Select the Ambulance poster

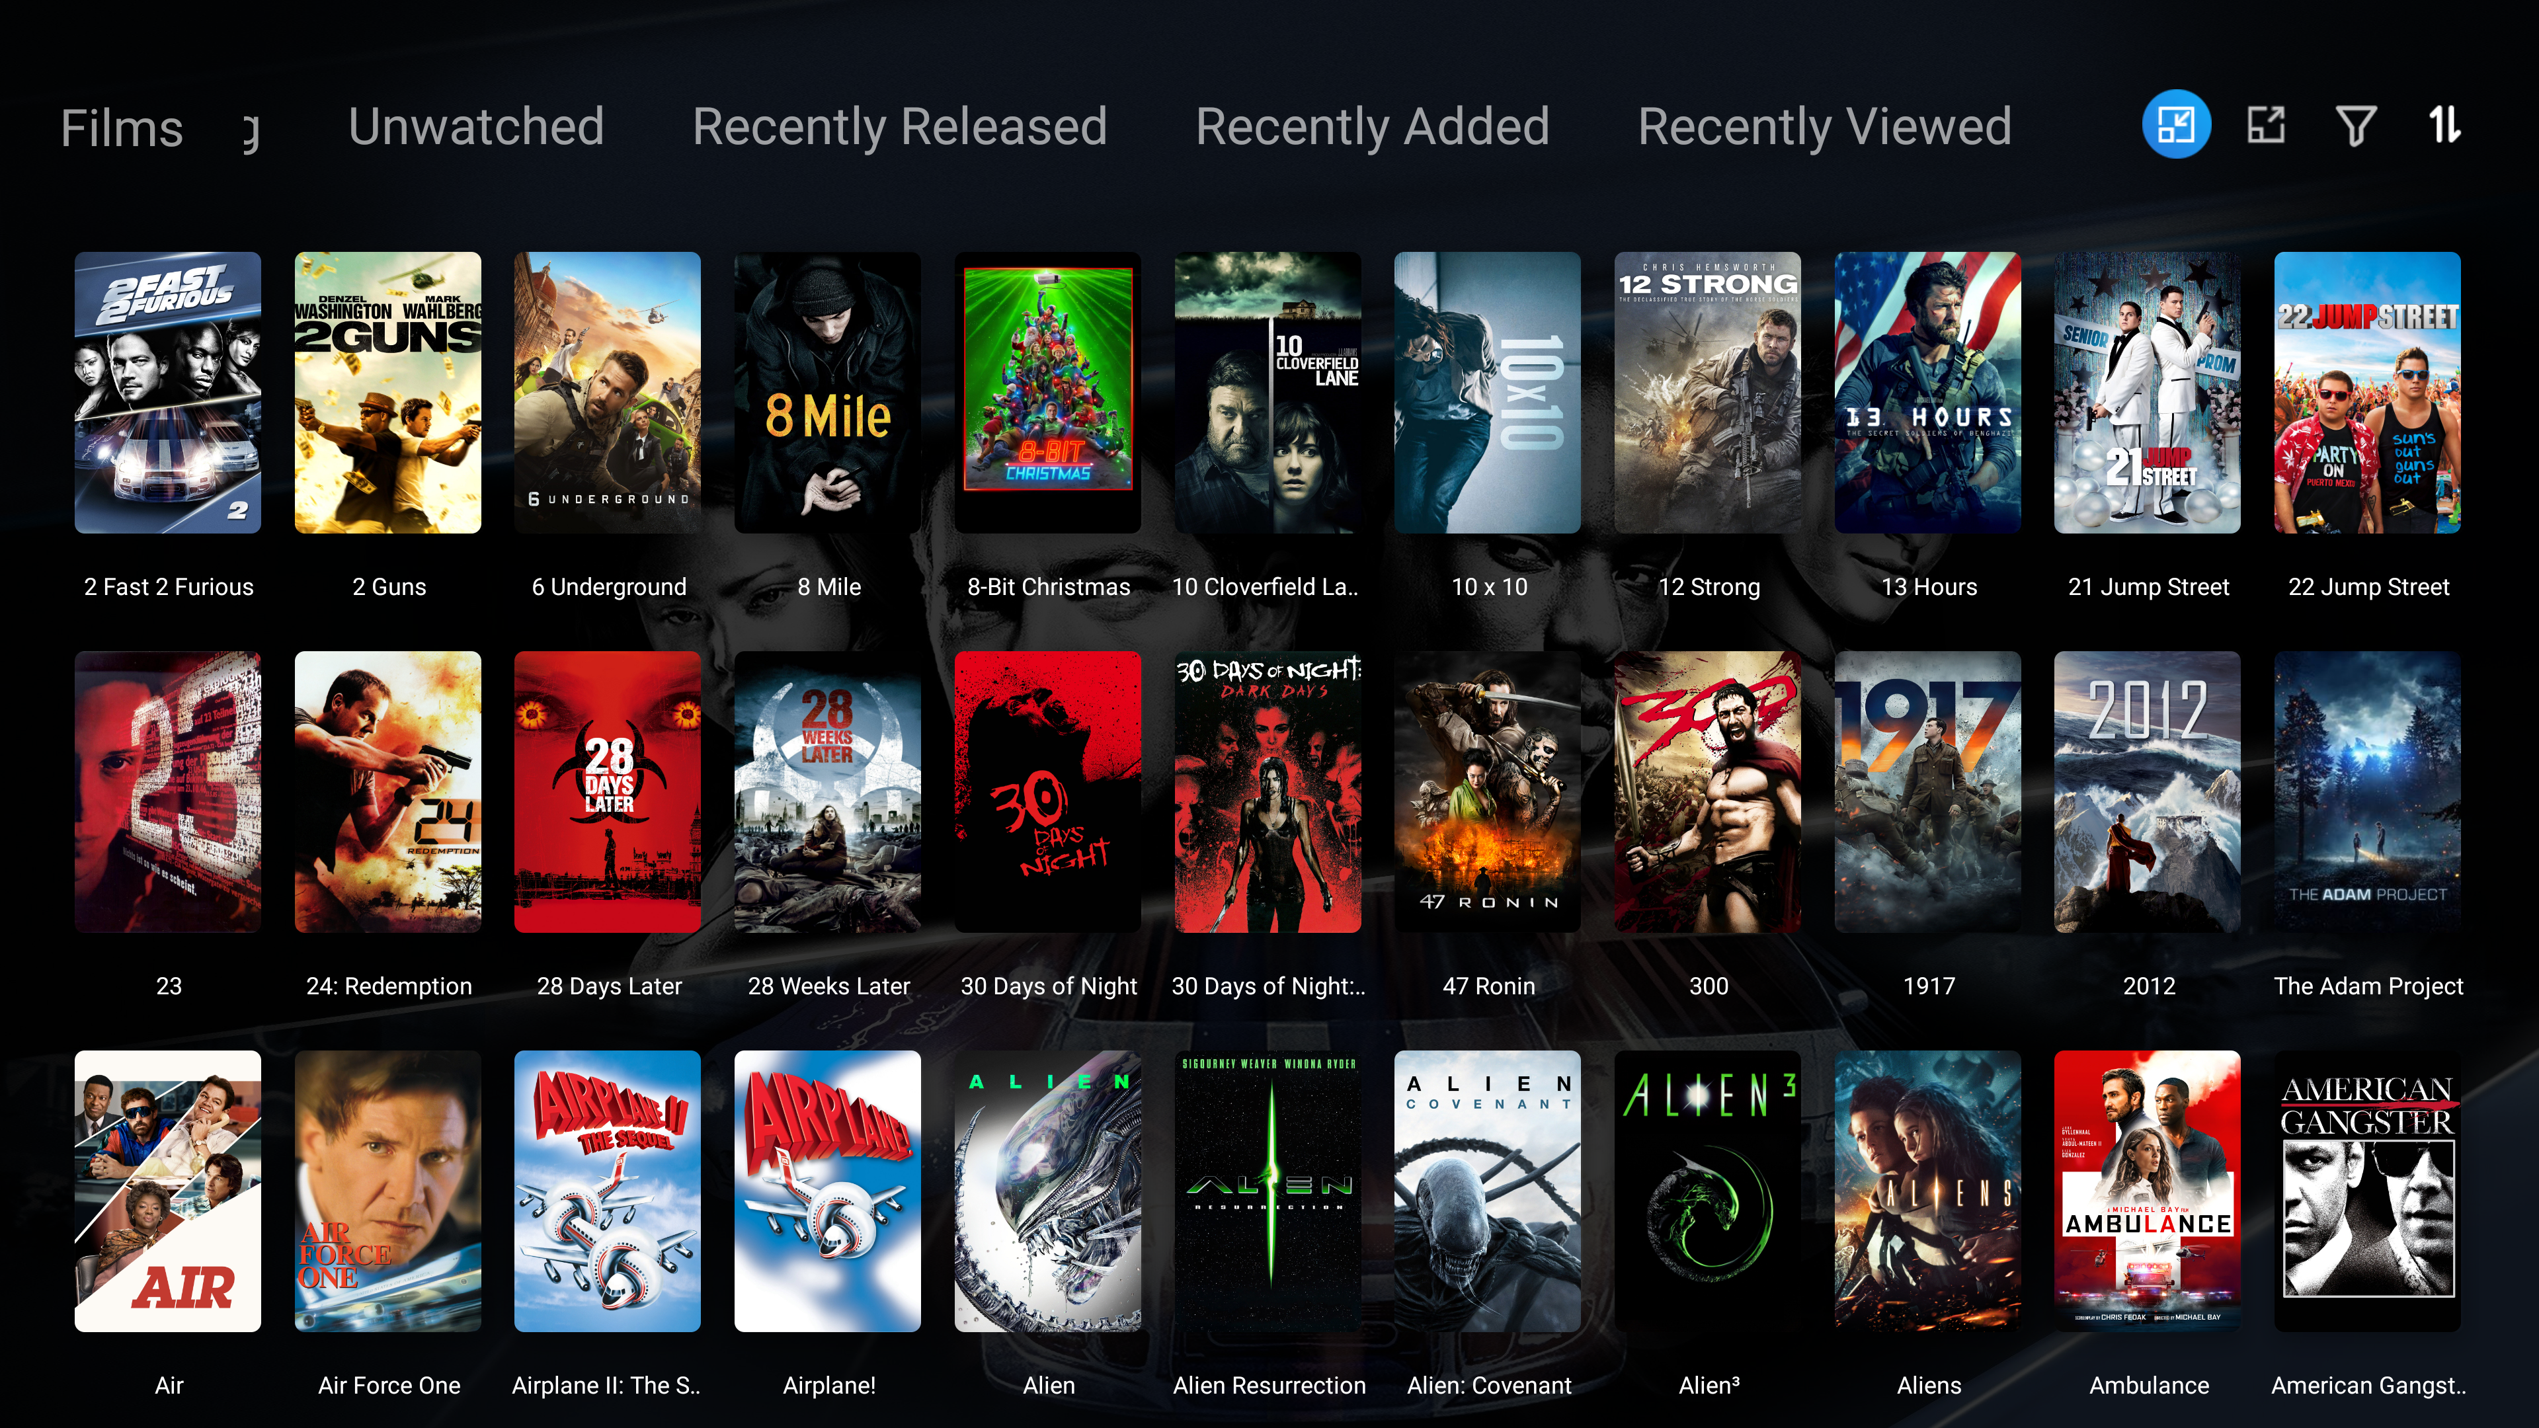2148,1191
